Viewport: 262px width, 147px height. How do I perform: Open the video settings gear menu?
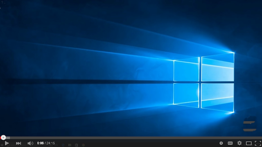[239, 143]
